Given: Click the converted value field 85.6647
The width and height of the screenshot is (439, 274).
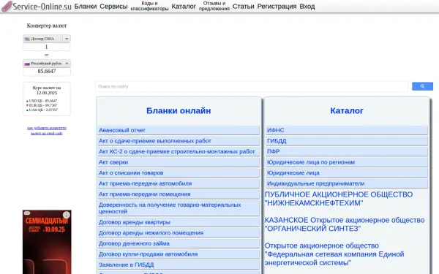Looking at the screenshot, I should click(x=47, y=72).
